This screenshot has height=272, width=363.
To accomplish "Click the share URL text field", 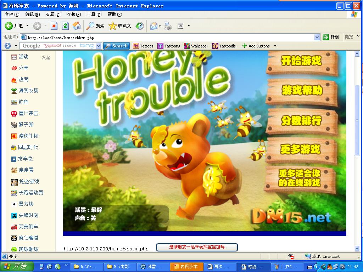I will (x=108, y=249).
